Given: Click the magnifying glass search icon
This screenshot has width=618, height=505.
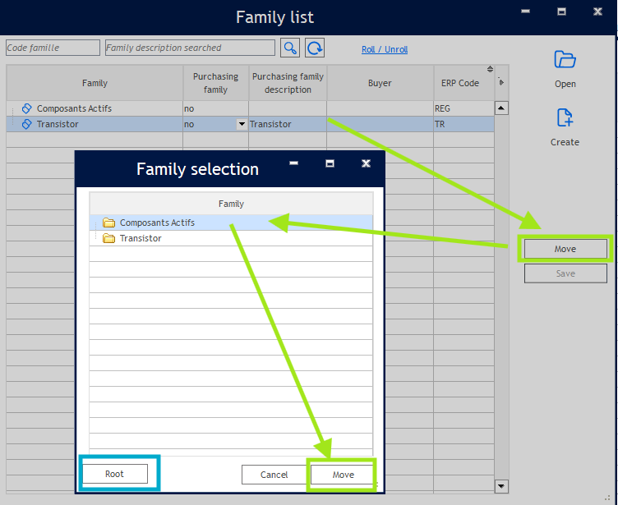Looking at the screenshot, I should [x=290, y=48].
